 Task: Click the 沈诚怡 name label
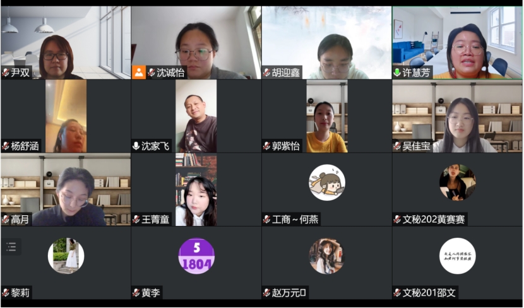170,73
